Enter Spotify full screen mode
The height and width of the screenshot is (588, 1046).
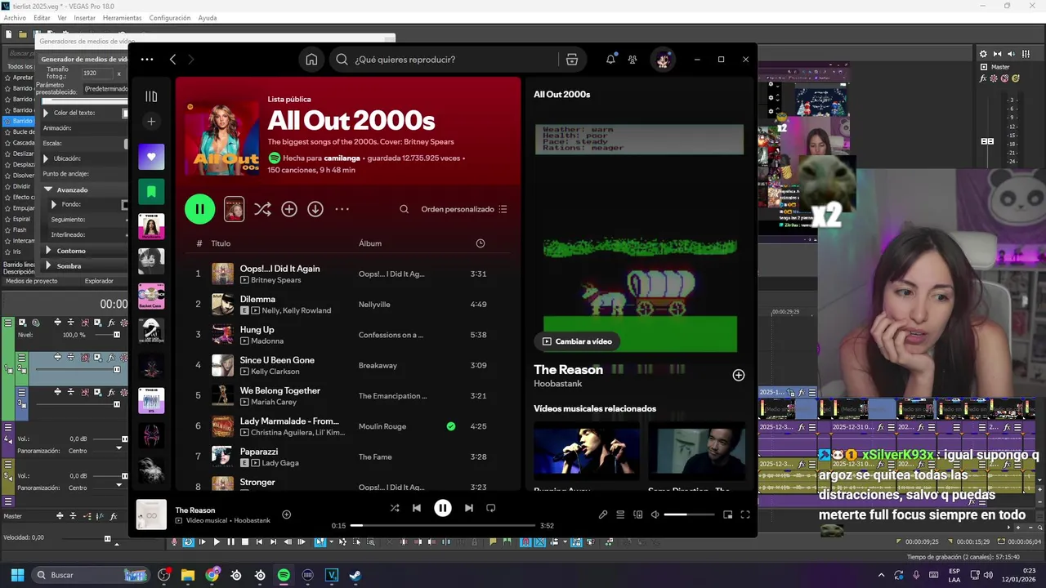click(x=745, y=514)
